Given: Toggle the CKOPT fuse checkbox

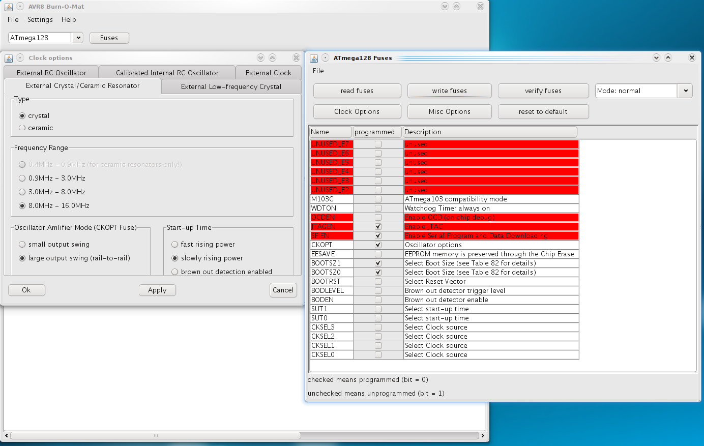Looking at the screenshot, I should [378, 245].
